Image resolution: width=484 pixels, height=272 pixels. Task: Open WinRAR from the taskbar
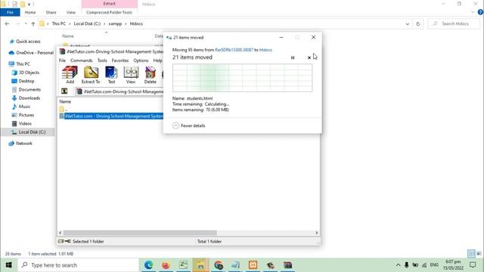pyautogui.click(x=287, y=265)
